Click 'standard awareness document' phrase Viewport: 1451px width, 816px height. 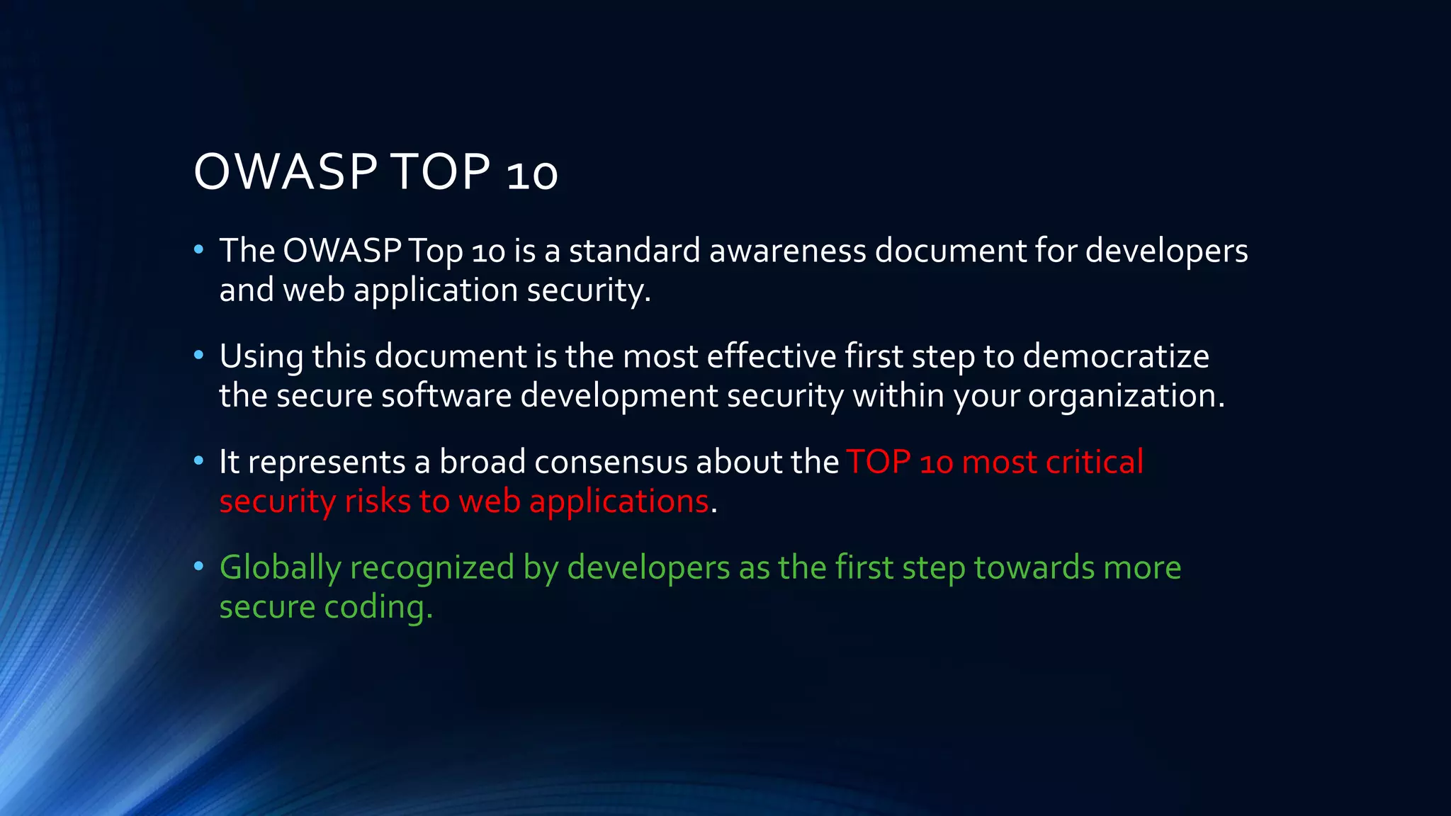coord(798,251)
